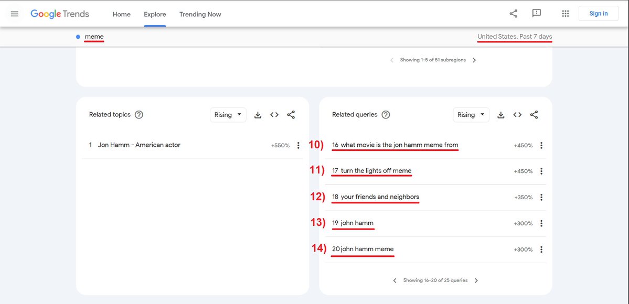Open options for 'john hamm meme' query

point(541,249)
